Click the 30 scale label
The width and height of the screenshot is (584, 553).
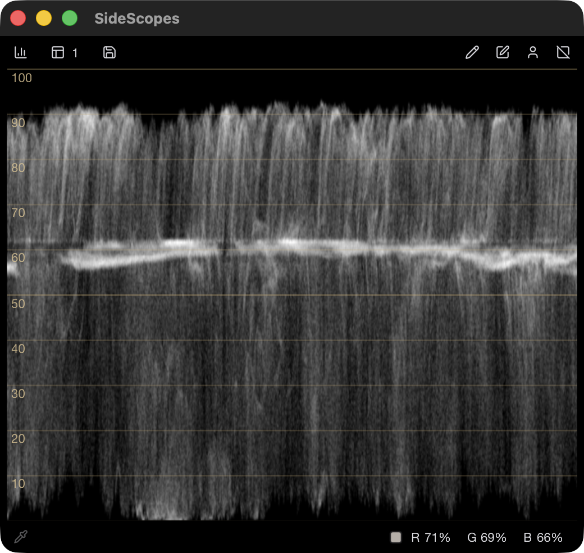click(18, 393)
